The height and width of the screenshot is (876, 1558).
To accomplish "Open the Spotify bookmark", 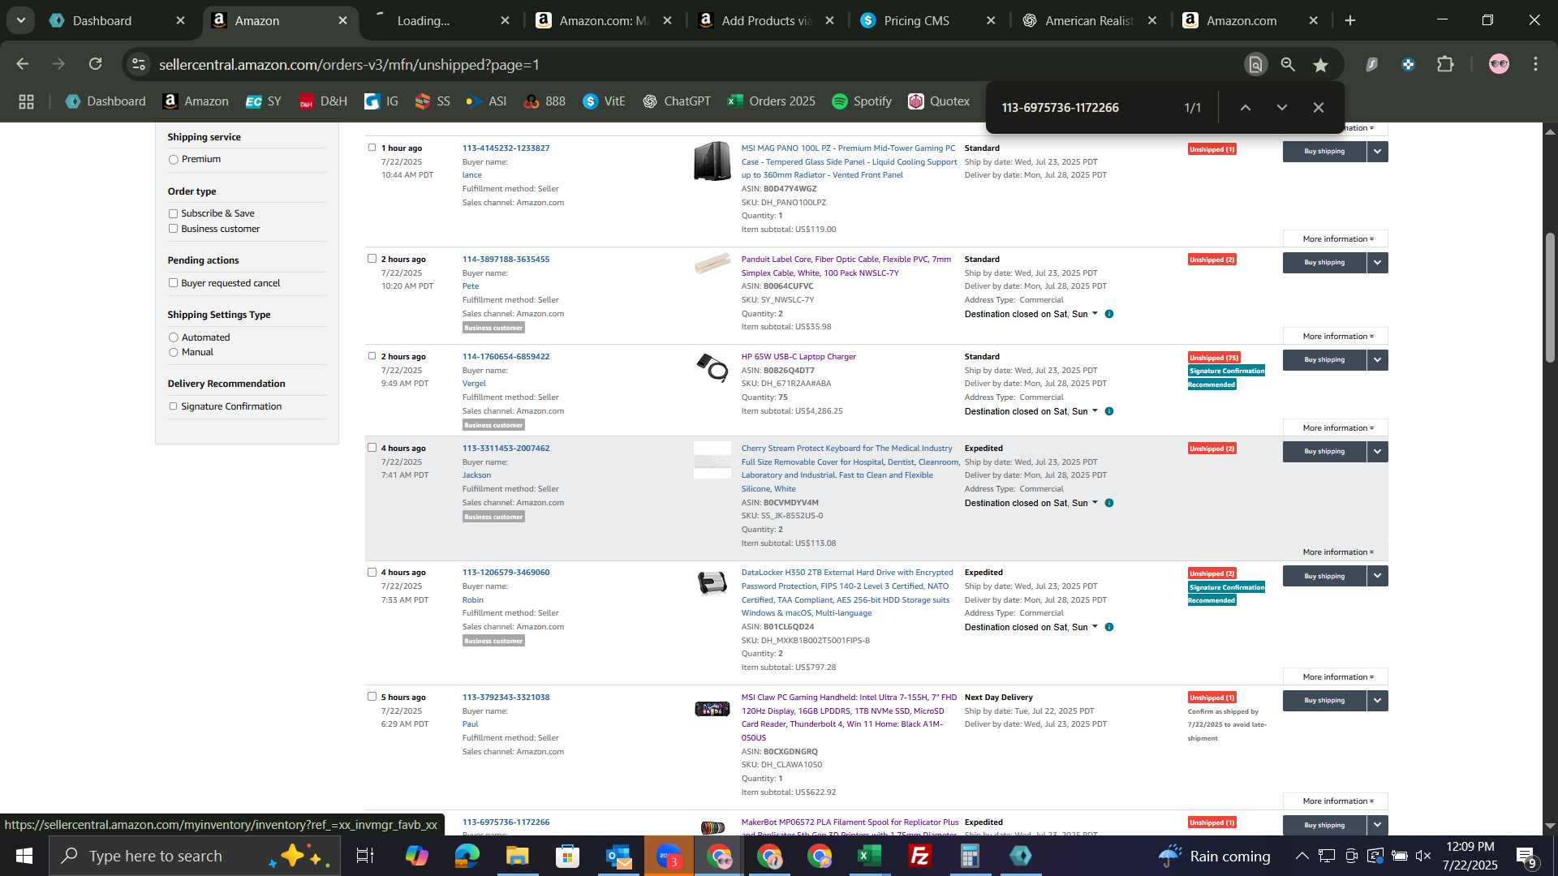I will click(x=862, y=101).
